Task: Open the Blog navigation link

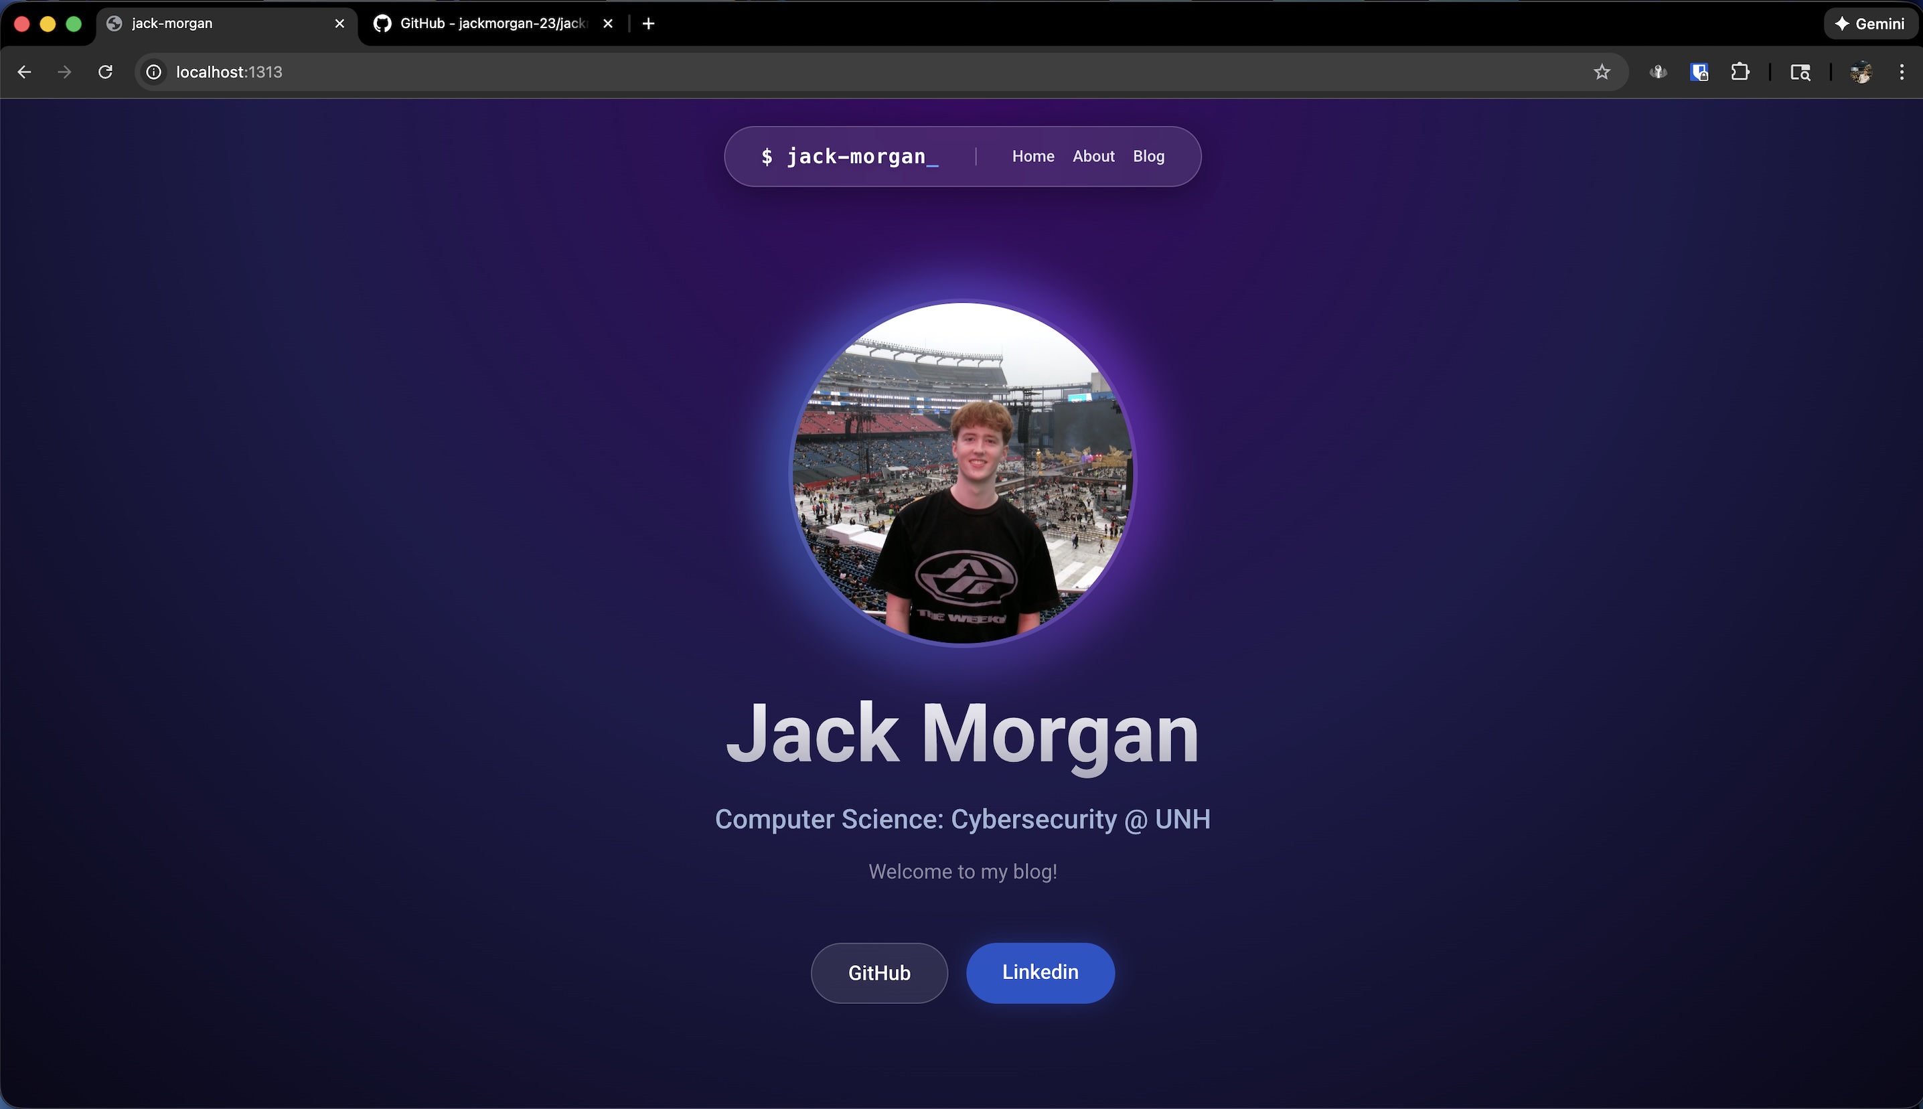Action: click(1148, 156)
